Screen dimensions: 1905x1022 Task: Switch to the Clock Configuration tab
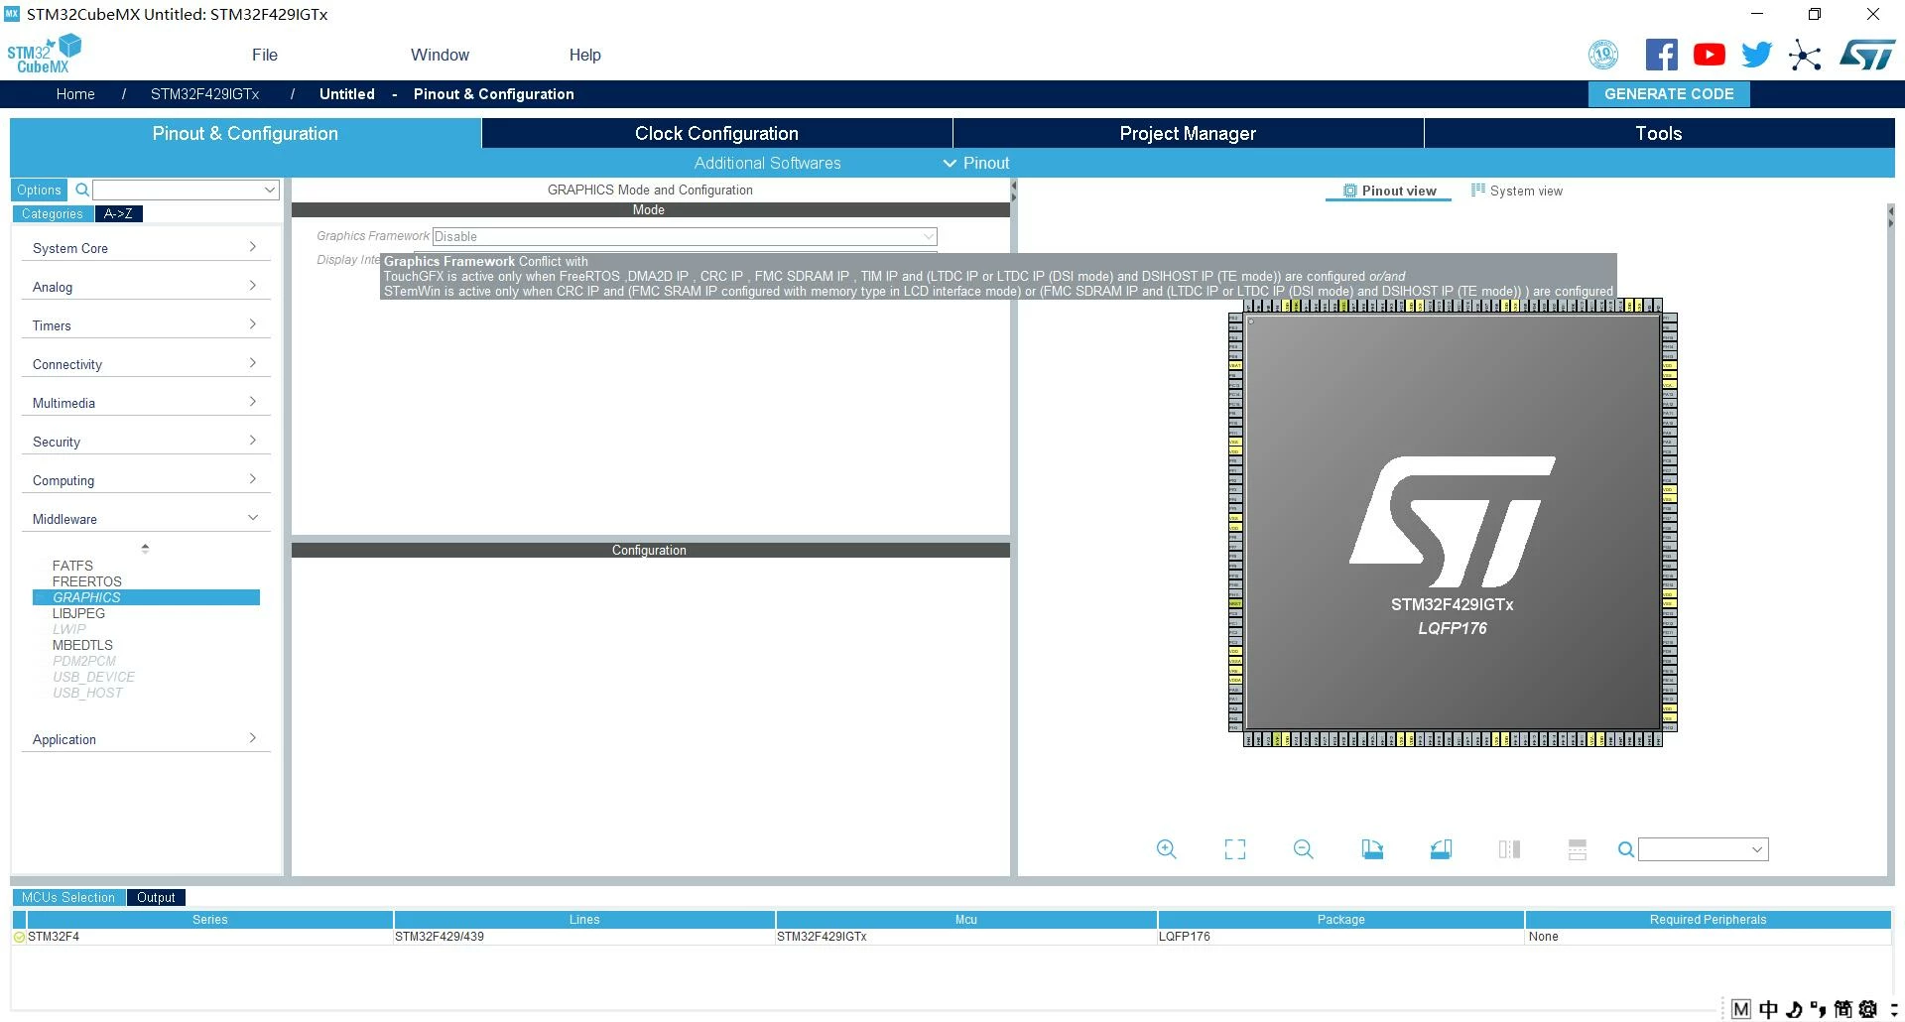tap(716, 133)
